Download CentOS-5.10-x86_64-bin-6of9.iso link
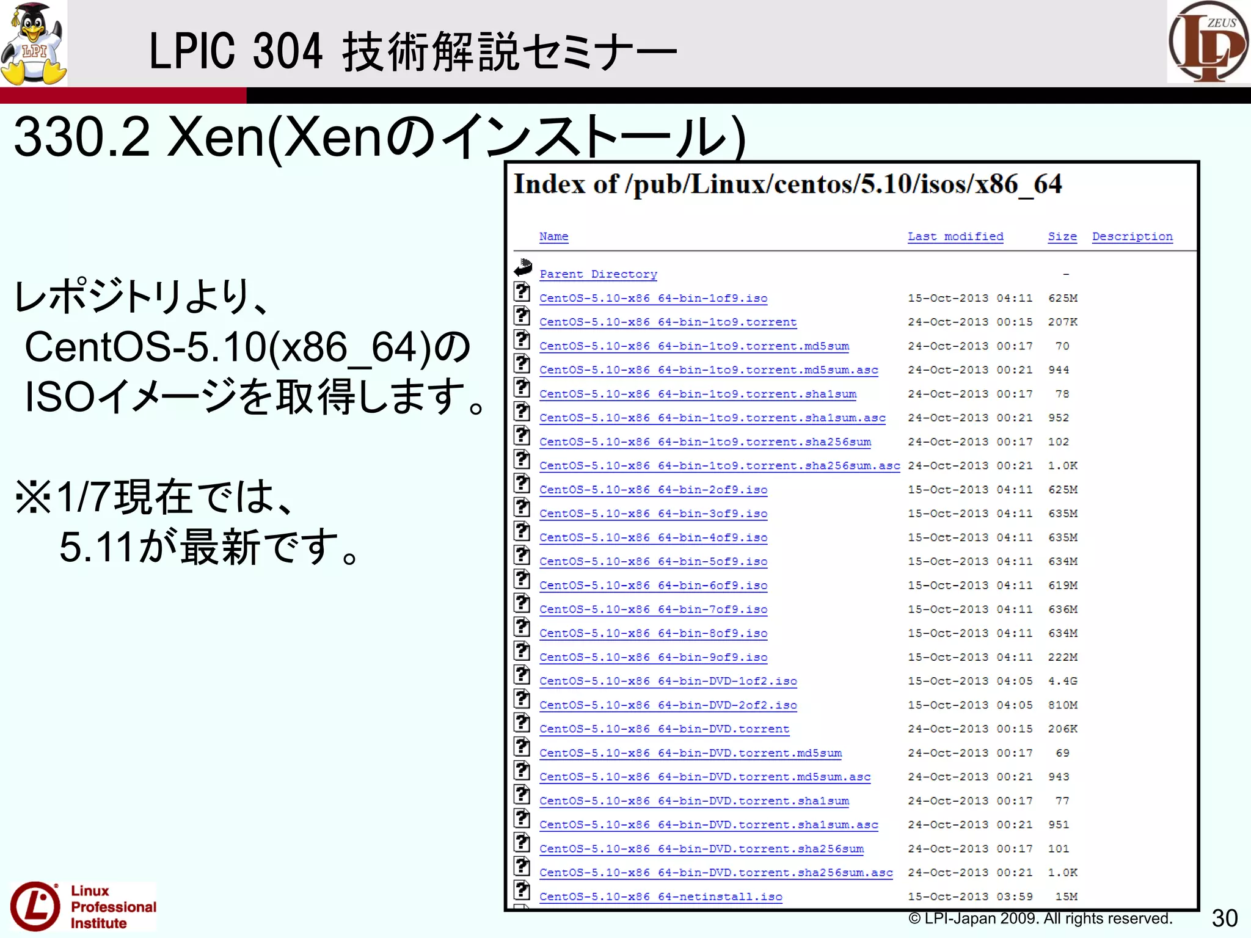Viewport: 1251px width, 938px height. tap(653, 585)
